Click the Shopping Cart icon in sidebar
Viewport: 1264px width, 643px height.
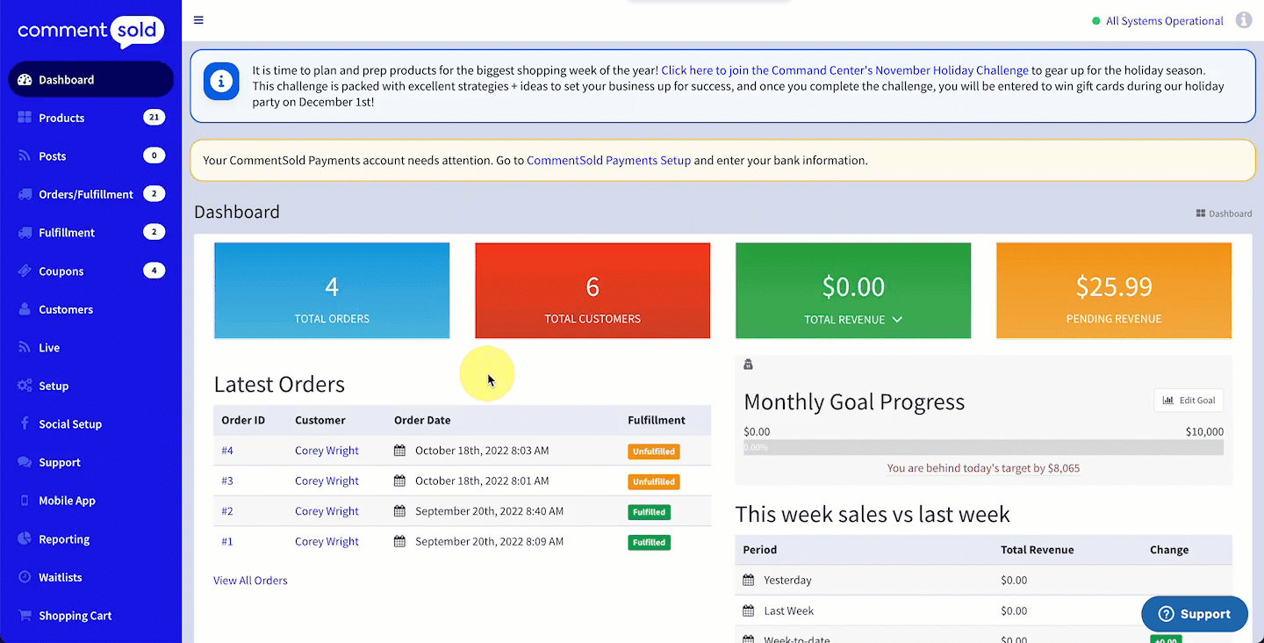(x=25, y=616)
